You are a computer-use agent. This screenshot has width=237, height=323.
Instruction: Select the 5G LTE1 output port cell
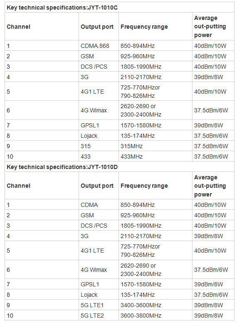coord(99,305)
